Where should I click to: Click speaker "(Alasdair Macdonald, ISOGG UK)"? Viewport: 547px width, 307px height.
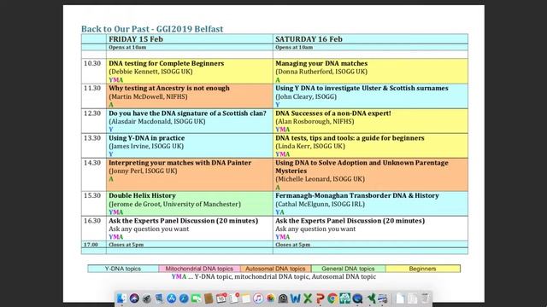pyautogui.click(x=157, y=121)
